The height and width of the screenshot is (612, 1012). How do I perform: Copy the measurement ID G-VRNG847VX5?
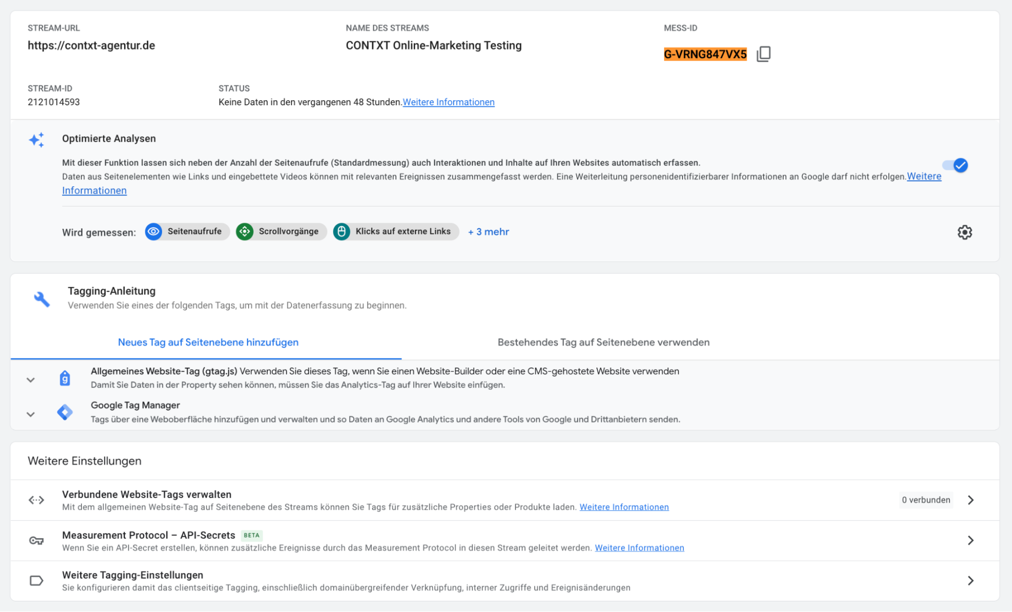pos(763,54)
